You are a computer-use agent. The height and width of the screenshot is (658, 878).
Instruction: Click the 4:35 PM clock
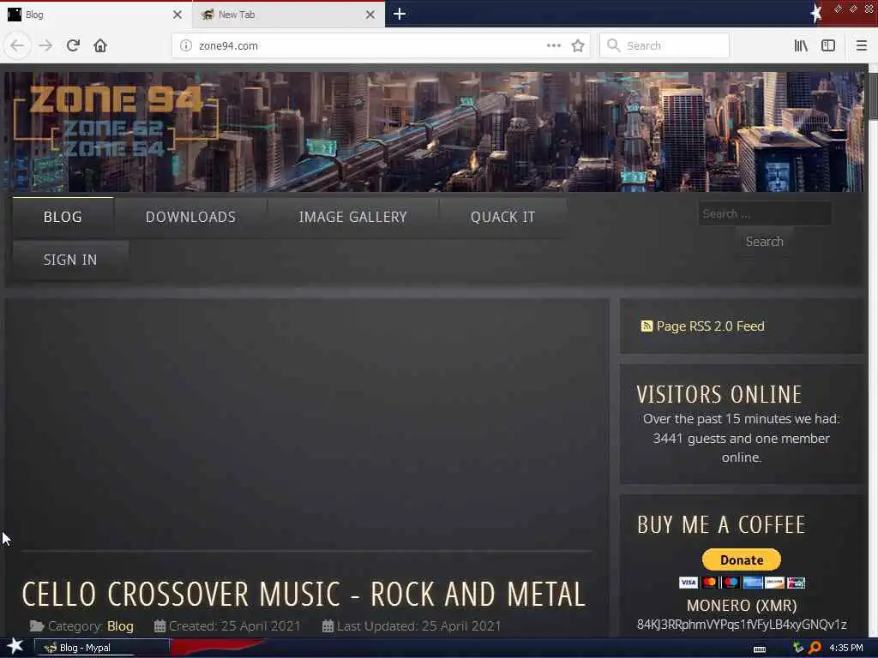(x=846, y=648)
